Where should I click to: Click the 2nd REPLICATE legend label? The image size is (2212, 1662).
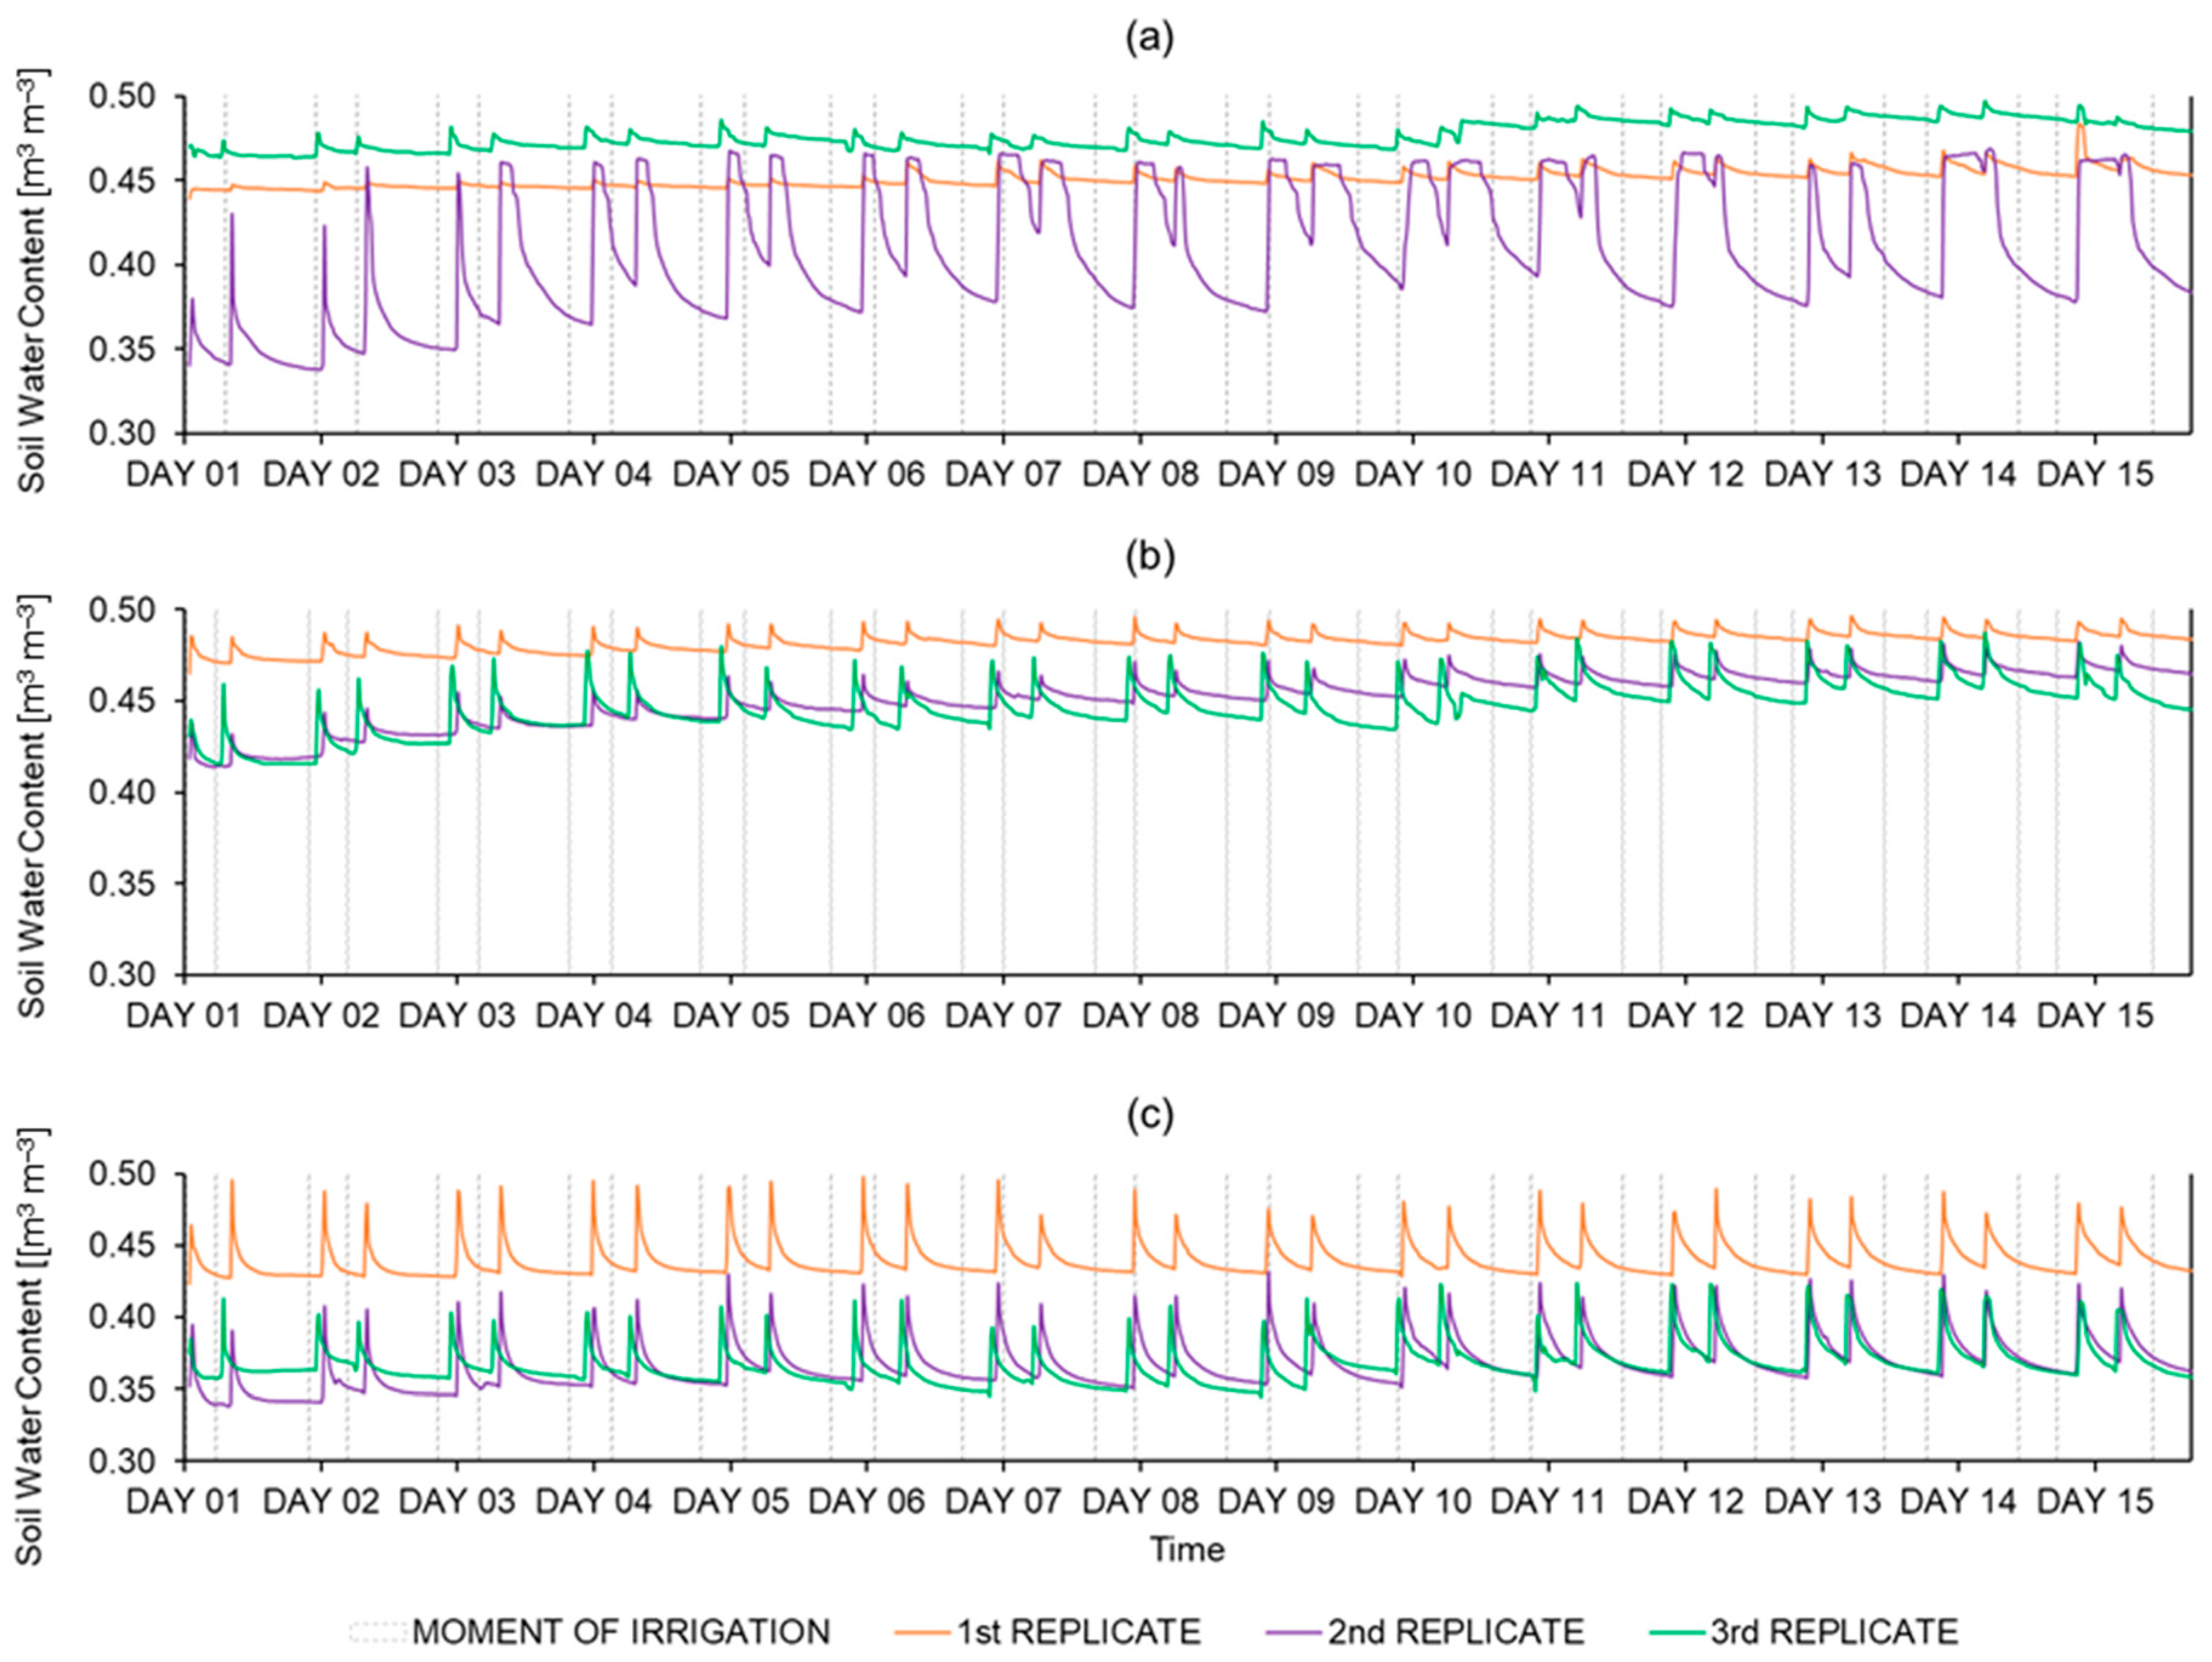(x=1456, y=1631)
